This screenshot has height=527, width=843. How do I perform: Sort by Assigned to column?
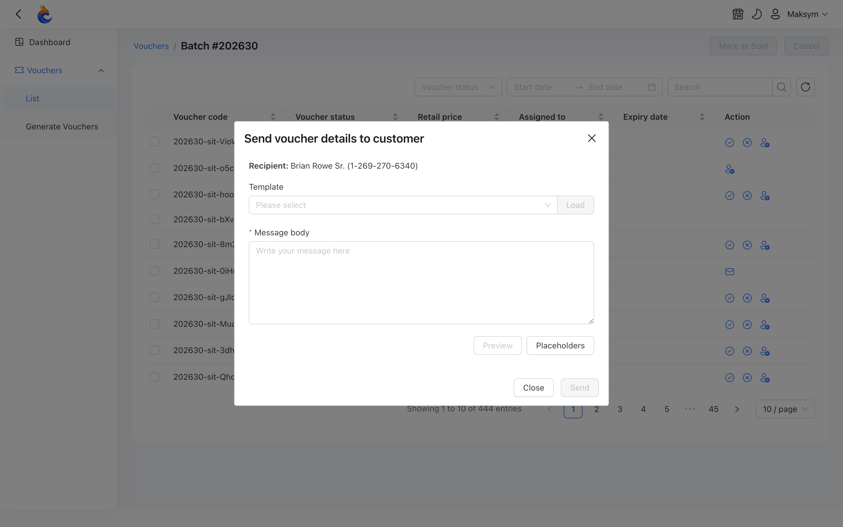pos(601,117)
